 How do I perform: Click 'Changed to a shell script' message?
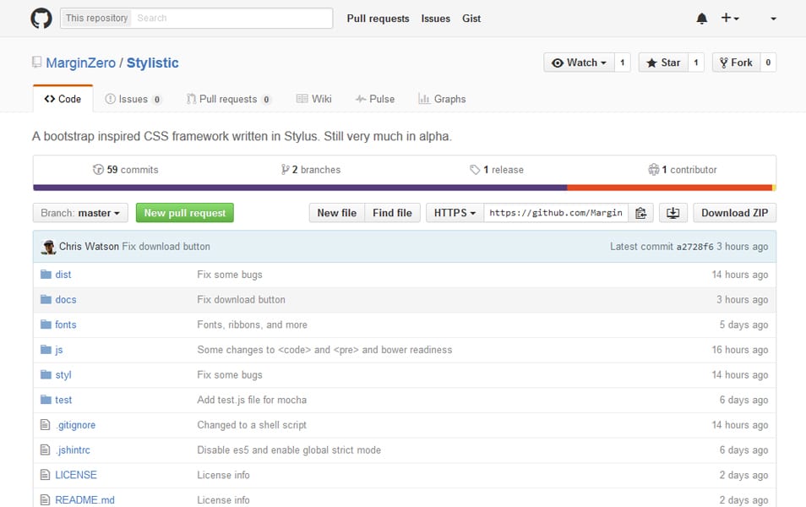coord(252,425)
